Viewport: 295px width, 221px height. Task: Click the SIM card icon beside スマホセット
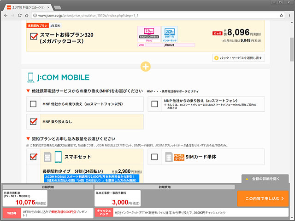[47, 157]
